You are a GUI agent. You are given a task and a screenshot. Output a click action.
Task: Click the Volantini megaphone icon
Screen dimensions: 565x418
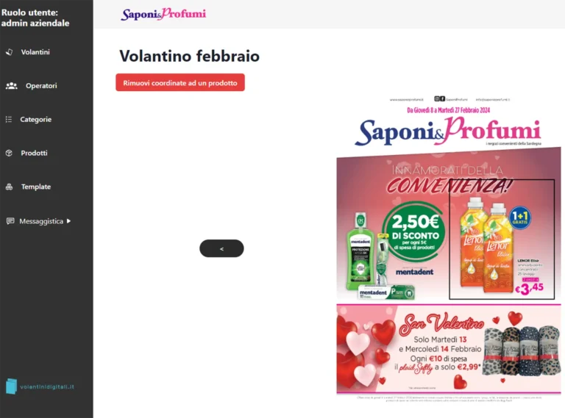pyautogui.click(x=10, y=52)
